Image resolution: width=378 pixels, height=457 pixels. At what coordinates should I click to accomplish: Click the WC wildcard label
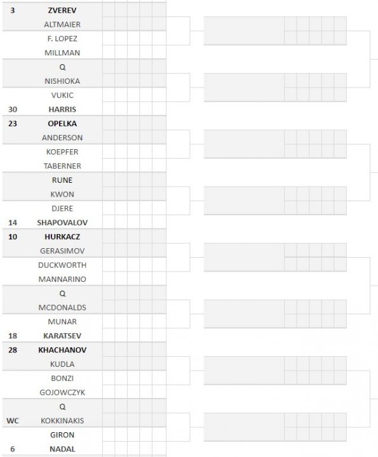click(x=13, y=421)
